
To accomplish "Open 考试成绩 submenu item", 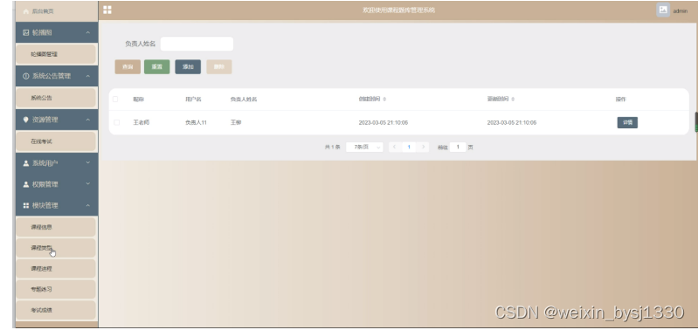I will 56,310.
